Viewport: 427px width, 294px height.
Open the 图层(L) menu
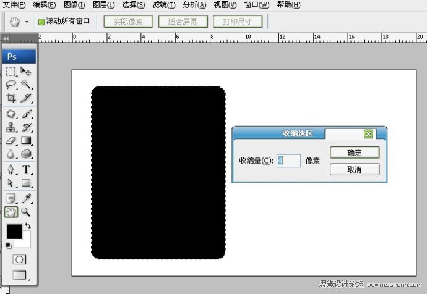point(104,5)
